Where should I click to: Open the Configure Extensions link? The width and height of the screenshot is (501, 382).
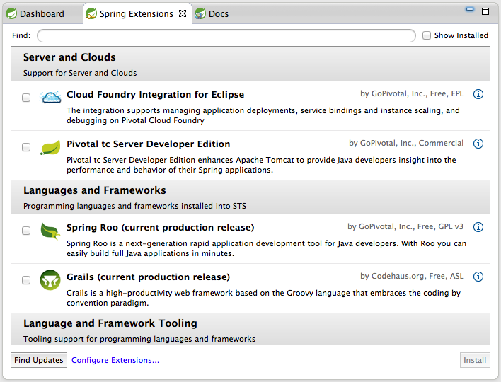[x=115, y=360]
